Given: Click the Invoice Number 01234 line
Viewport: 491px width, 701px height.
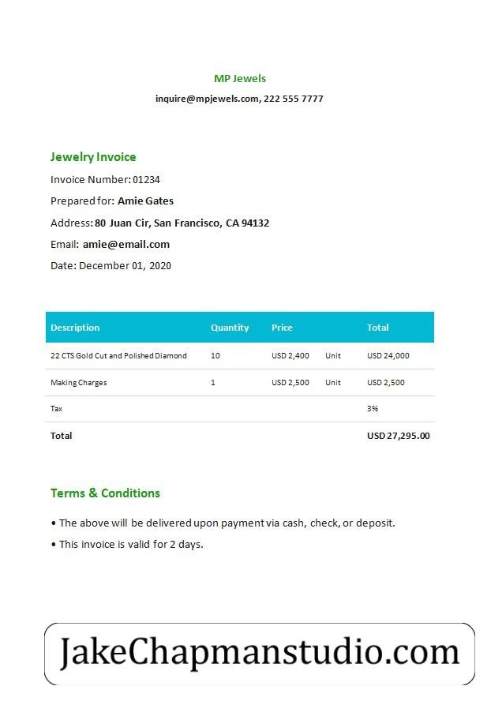Looking at the screenshot, I should click(x=105, y=180).
